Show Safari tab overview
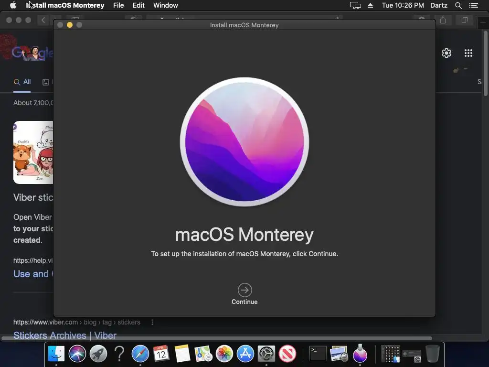Image resolution: width=489 pixels, height=367 pixels. pos(464,20)
